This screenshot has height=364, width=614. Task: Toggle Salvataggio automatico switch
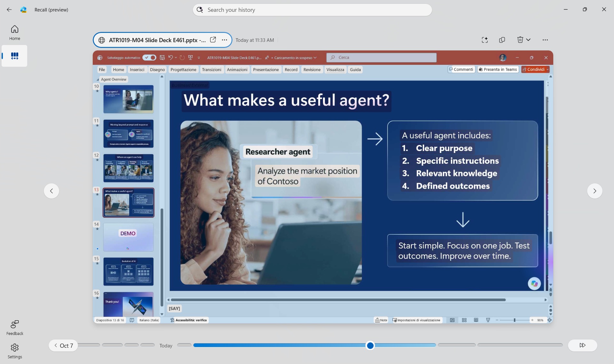tap(149, 57)
